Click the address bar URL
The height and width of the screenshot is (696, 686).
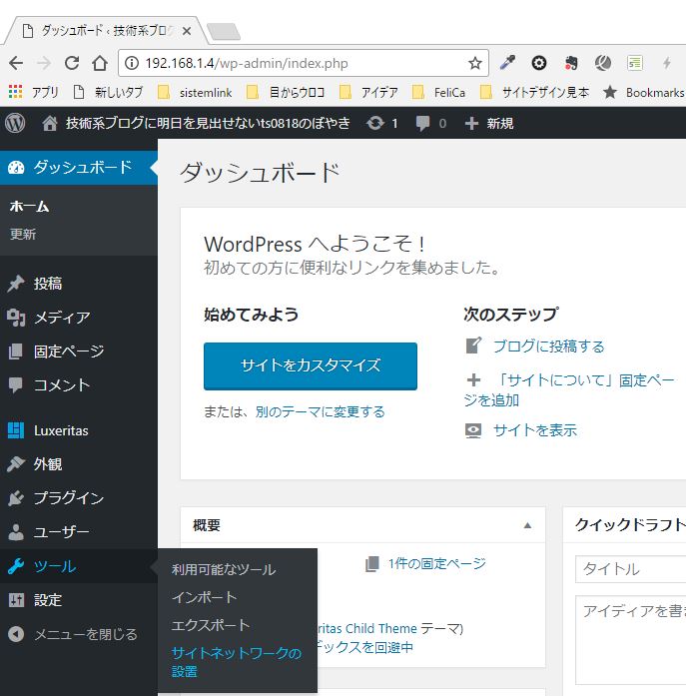(x=247, y=63)
